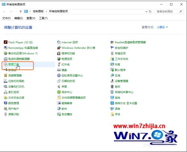Expand the address bar history dropdown
The height and width of the screenshot is (152, 187).
tap(147, 12)
